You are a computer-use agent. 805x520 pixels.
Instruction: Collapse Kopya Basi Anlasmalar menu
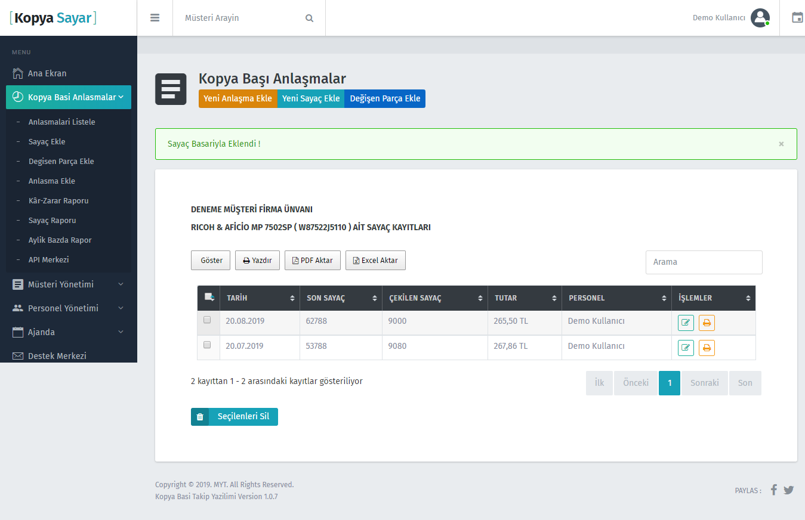pos(68,97)
